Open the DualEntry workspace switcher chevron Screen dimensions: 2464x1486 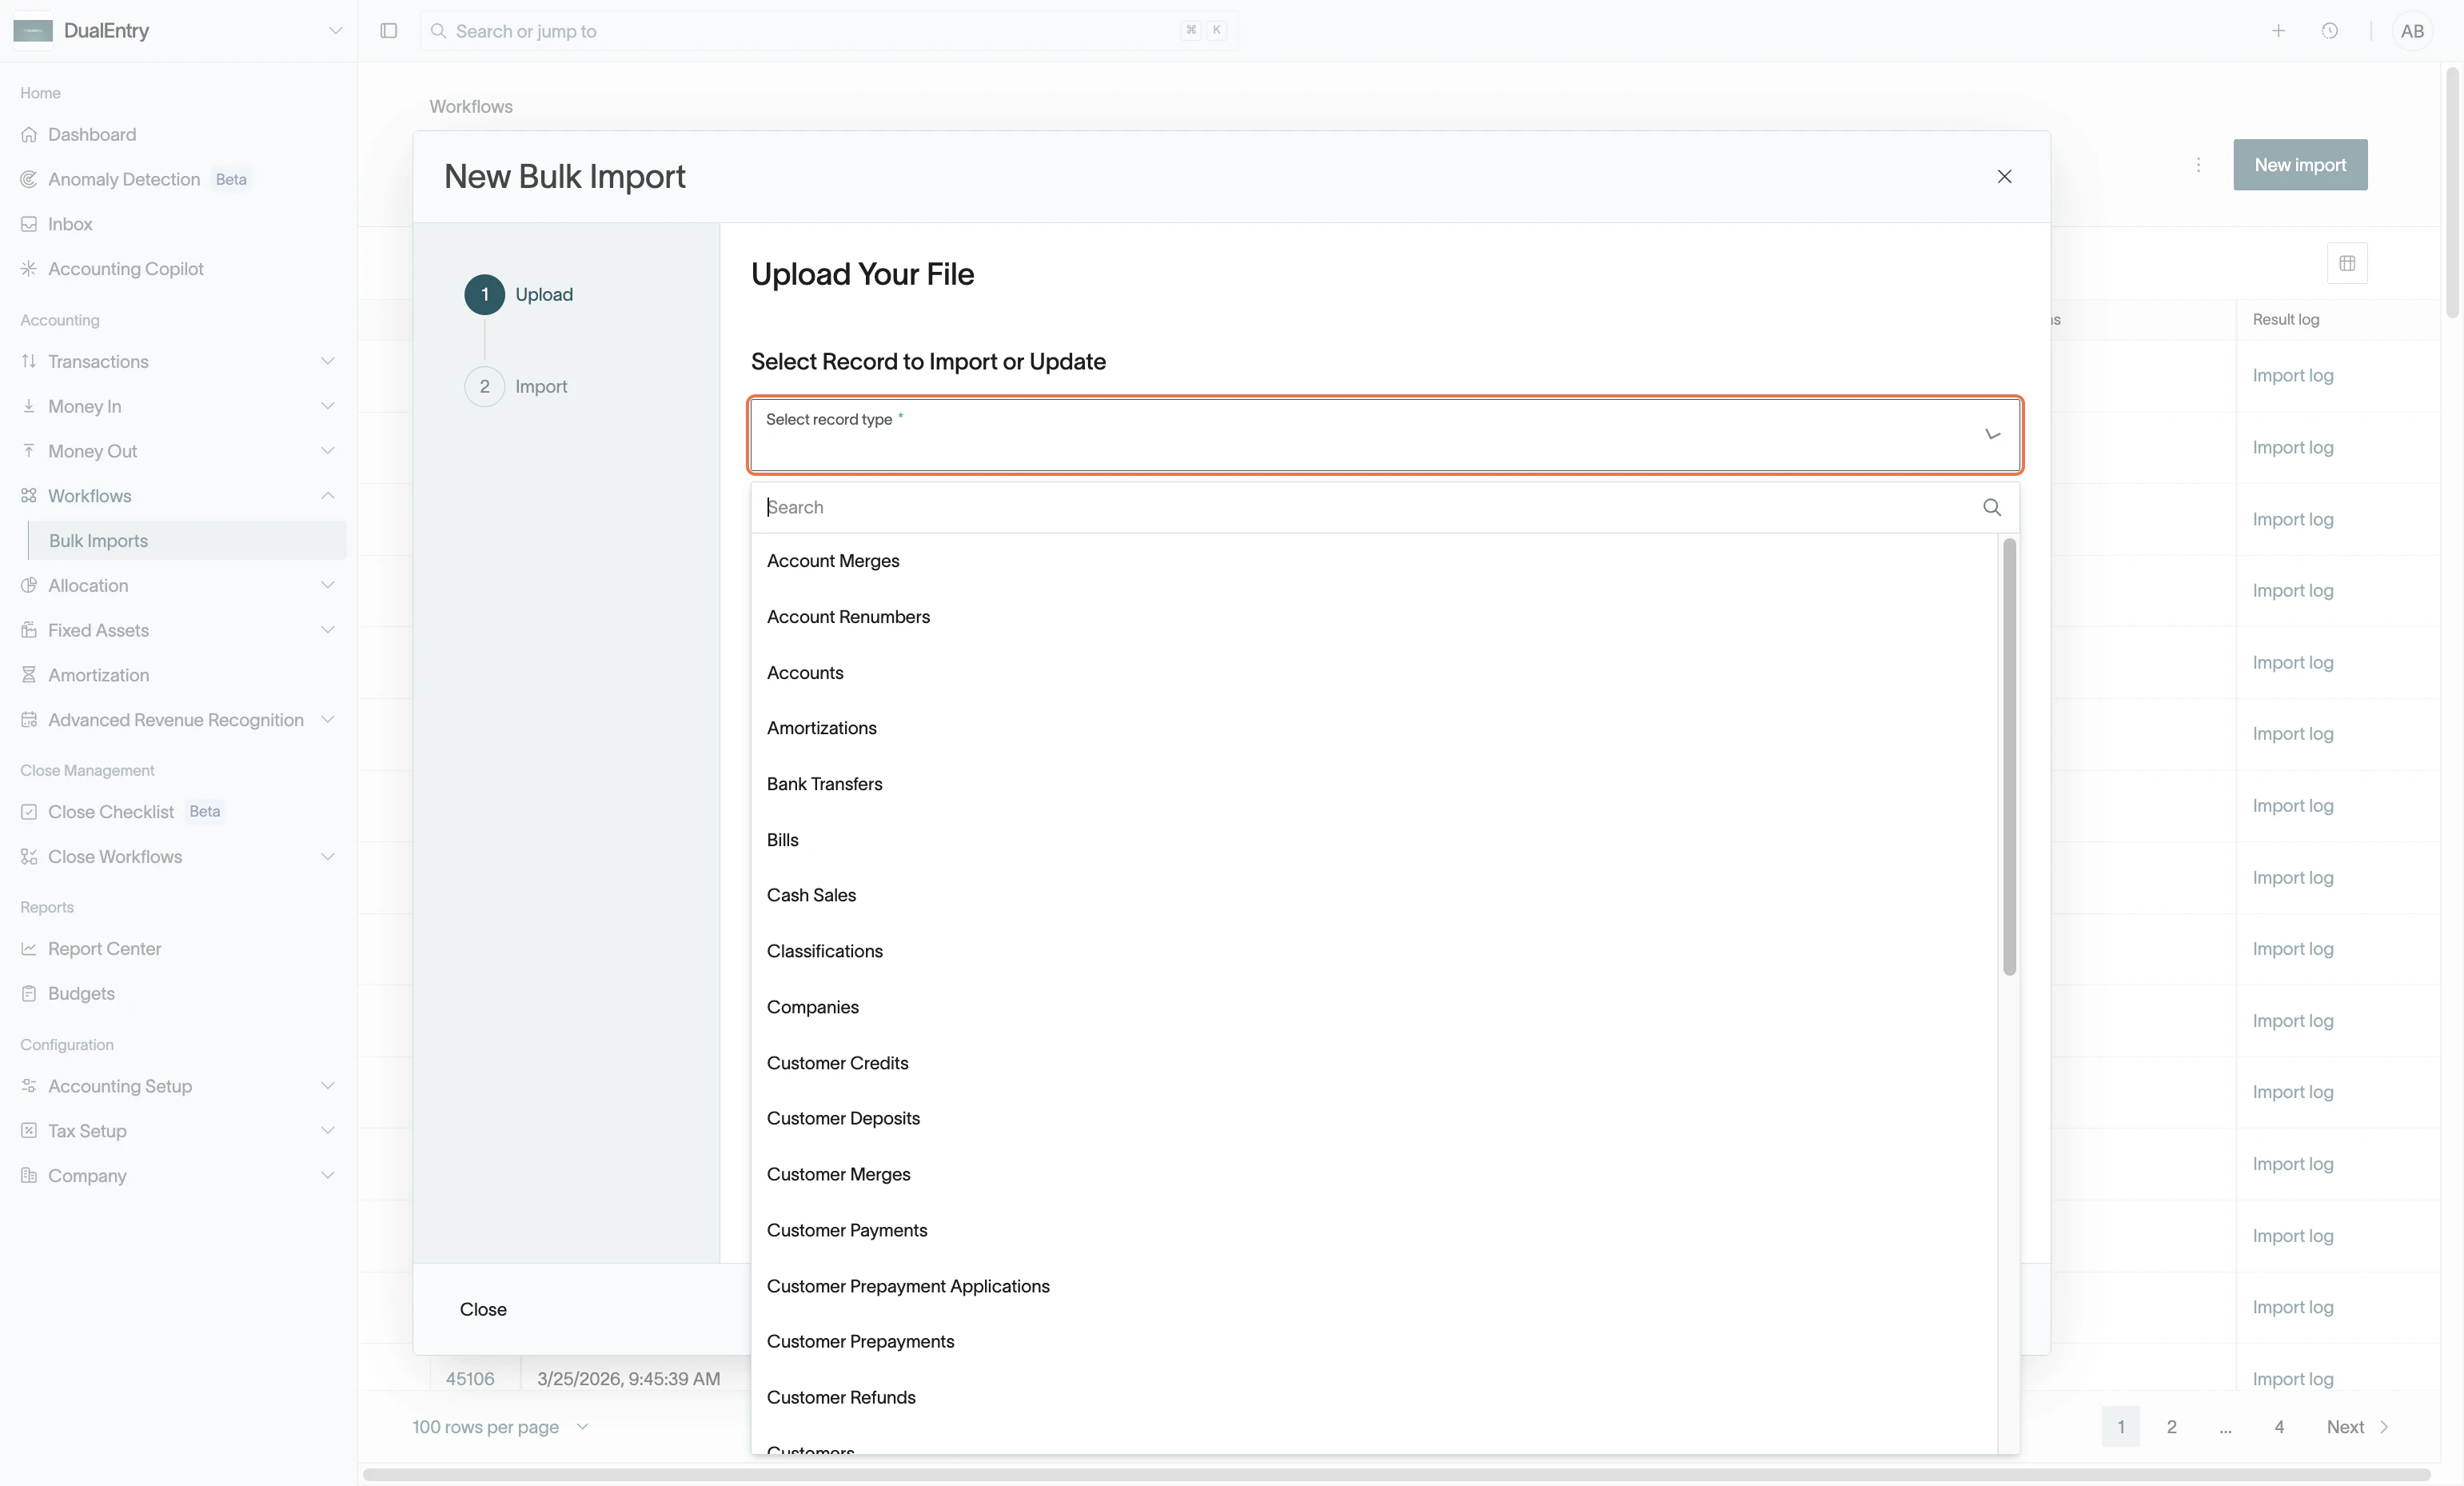pyautogui.click(x=336, y=31)
